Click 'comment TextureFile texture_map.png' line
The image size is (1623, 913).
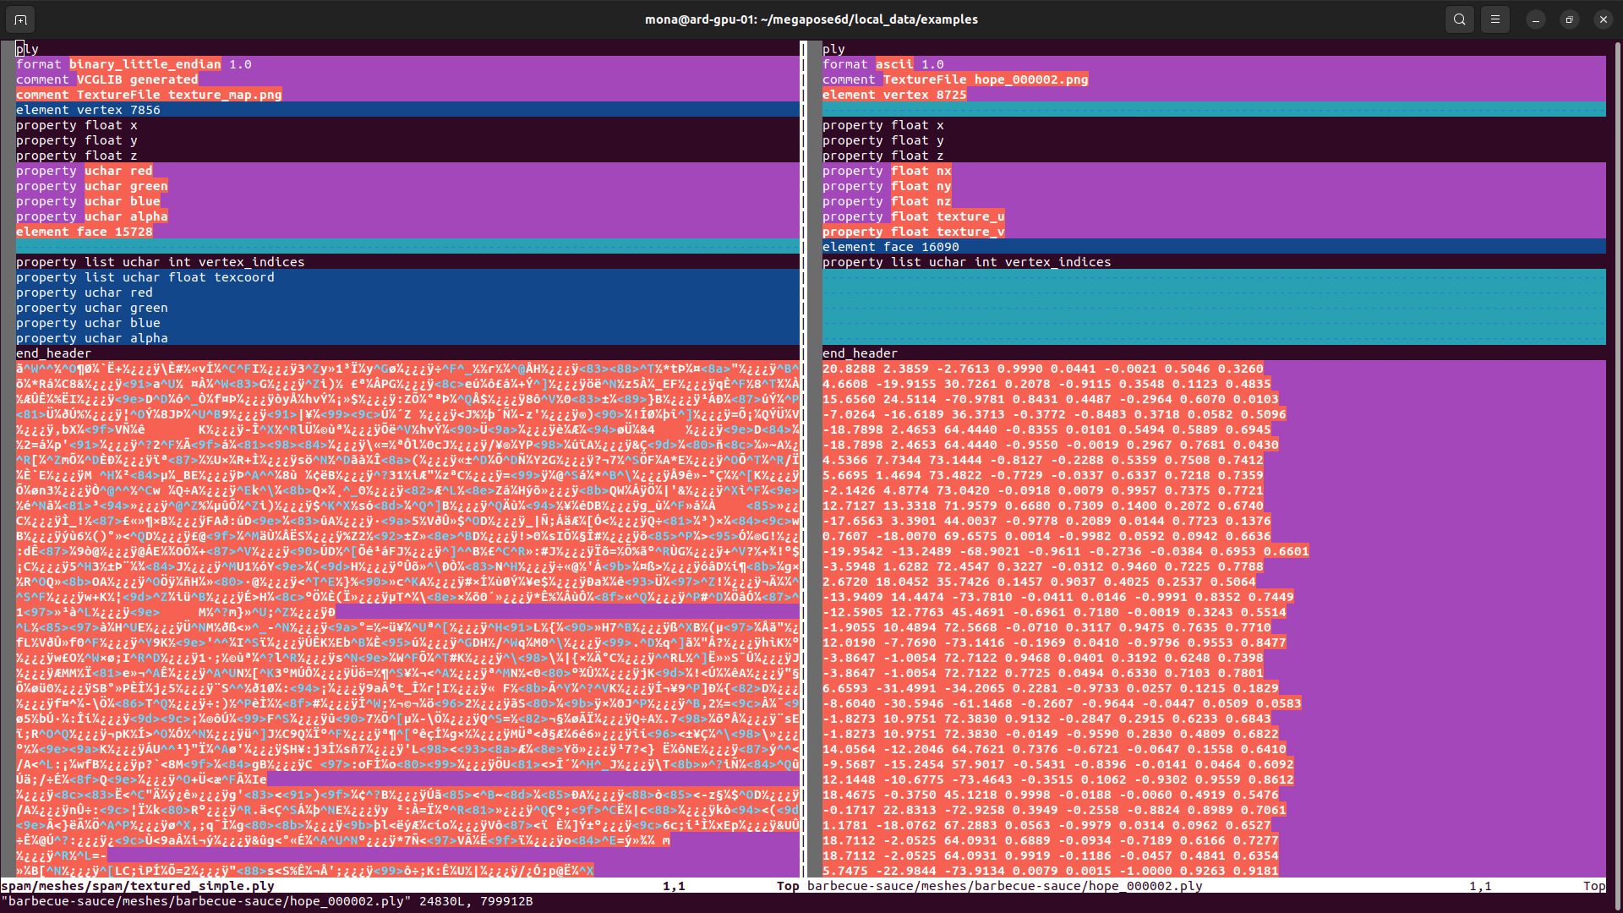(149, 95)
